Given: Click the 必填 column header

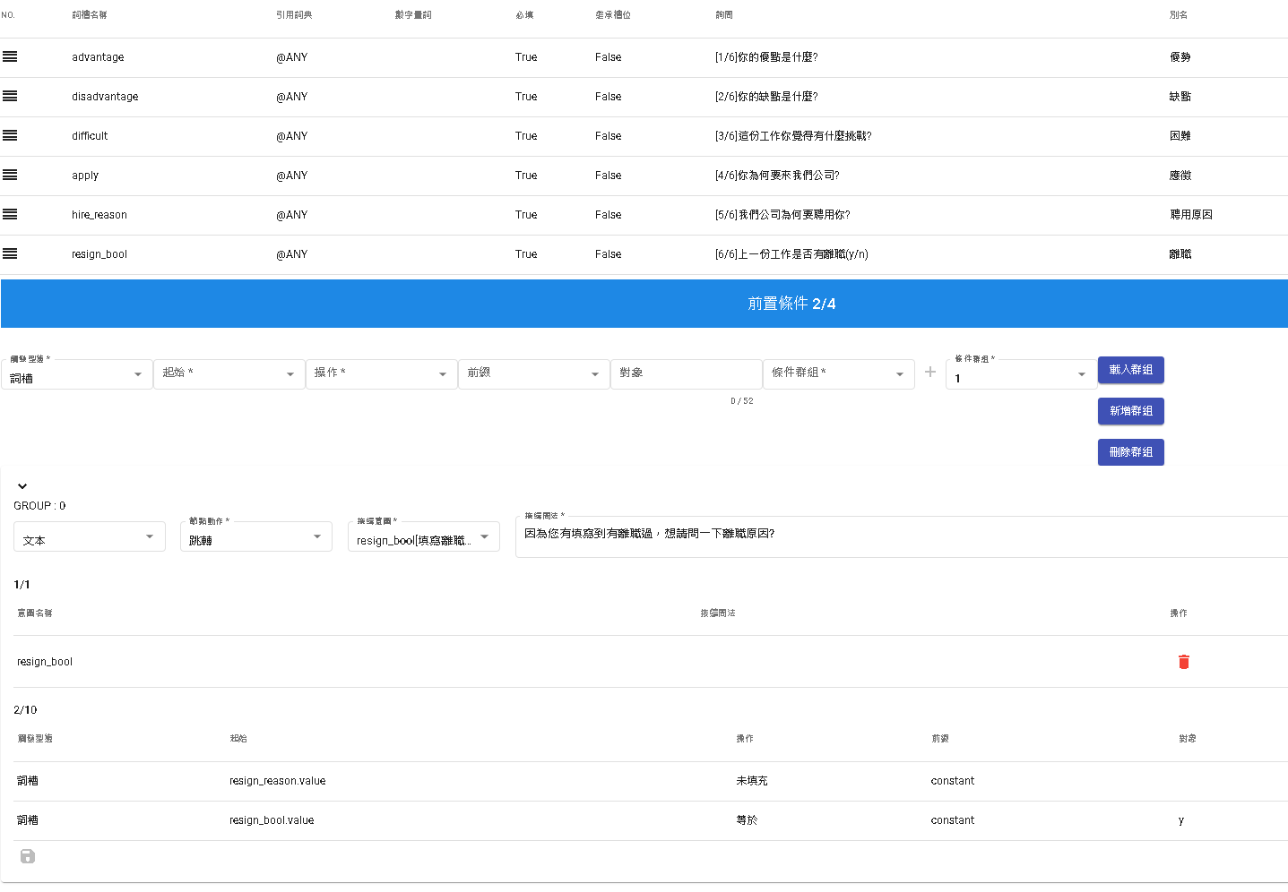Looking at the screenshot, I should tap(524, 15).
